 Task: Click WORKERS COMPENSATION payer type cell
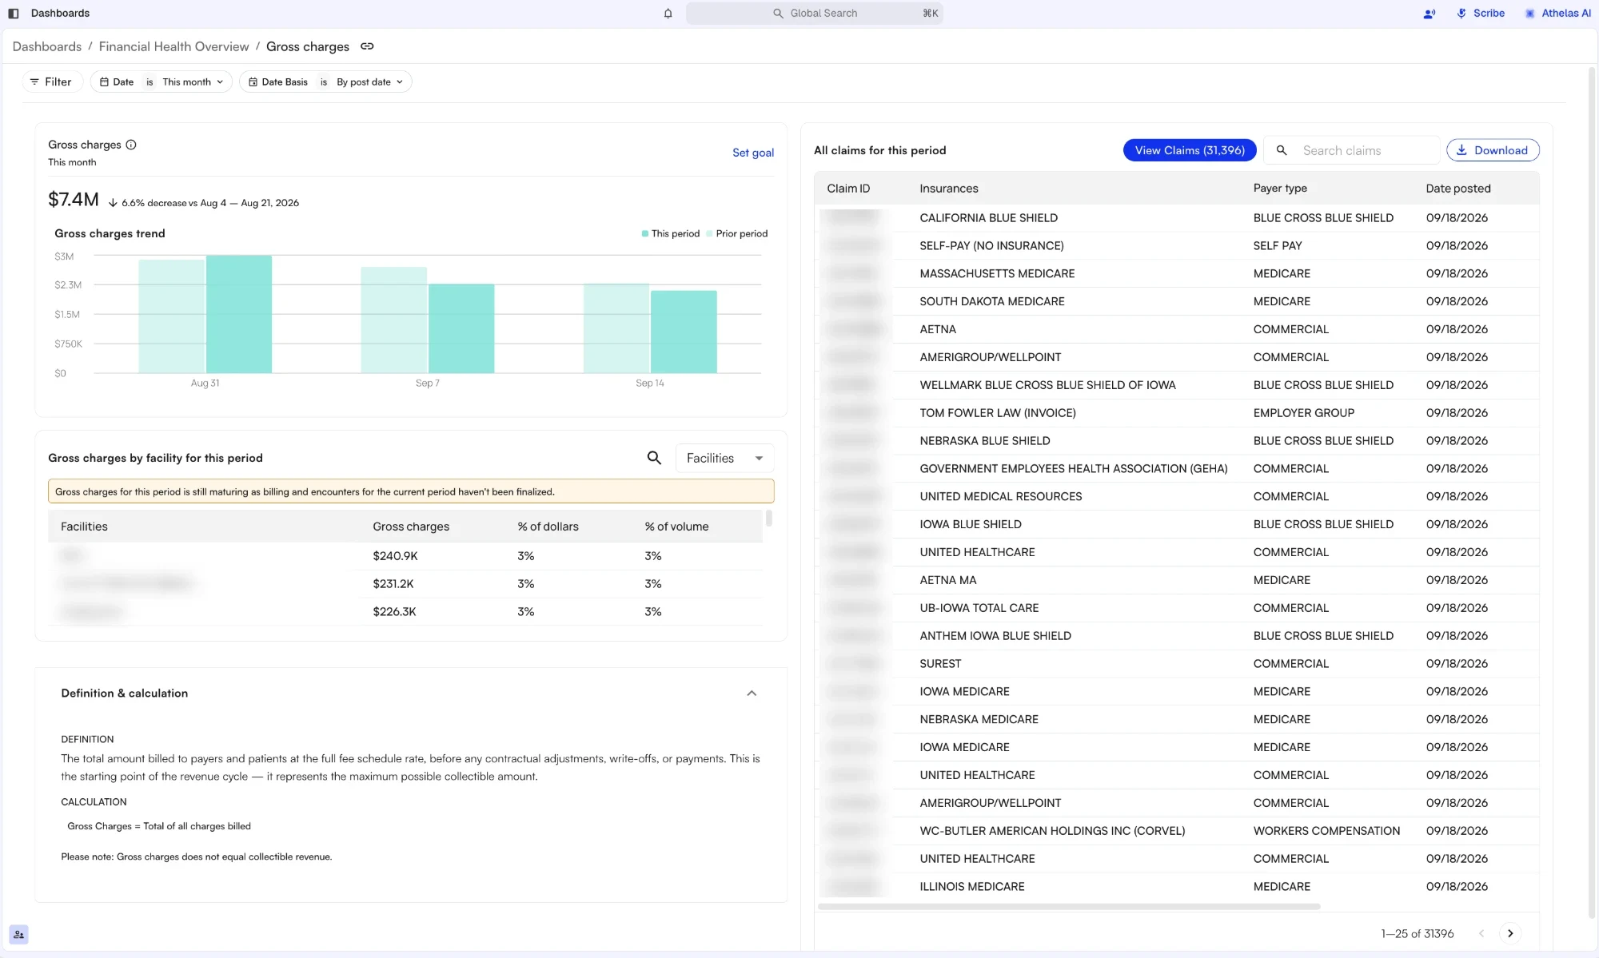(1326, 831)
